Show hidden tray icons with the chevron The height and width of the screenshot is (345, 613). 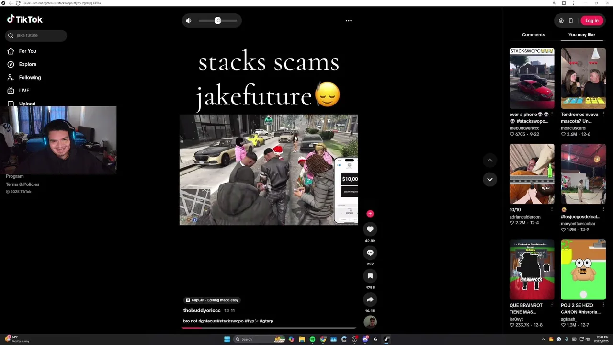click(x=543, y=339)
